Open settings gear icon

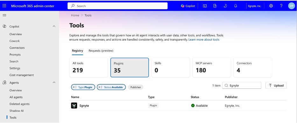pyautogui.click(x=271, y=6)
